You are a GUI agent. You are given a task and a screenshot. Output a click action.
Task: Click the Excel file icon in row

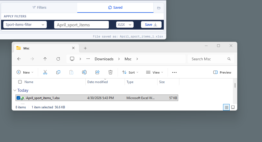click(x=23, y=98)
